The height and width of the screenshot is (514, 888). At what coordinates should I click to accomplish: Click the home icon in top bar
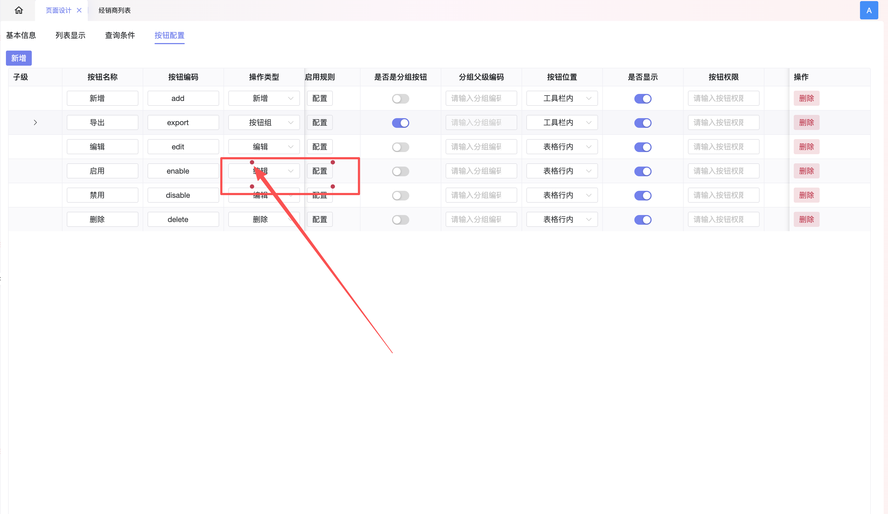tap(19, 10)
